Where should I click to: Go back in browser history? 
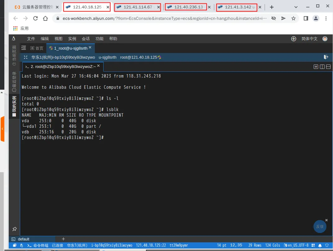(16, 18)
